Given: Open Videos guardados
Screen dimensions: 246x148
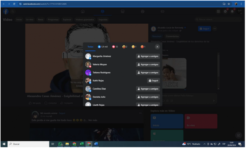Looking at the screenshot, I should coord(85,20).
